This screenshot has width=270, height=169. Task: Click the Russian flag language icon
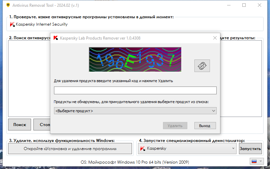tap(254, 161)
